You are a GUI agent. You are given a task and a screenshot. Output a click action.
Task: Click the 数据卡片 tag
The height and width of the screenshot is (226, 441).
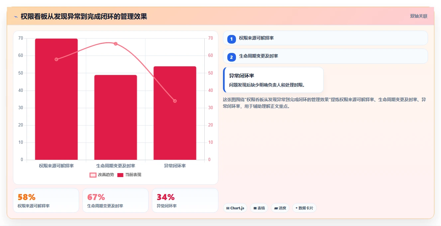coord(304,208)
